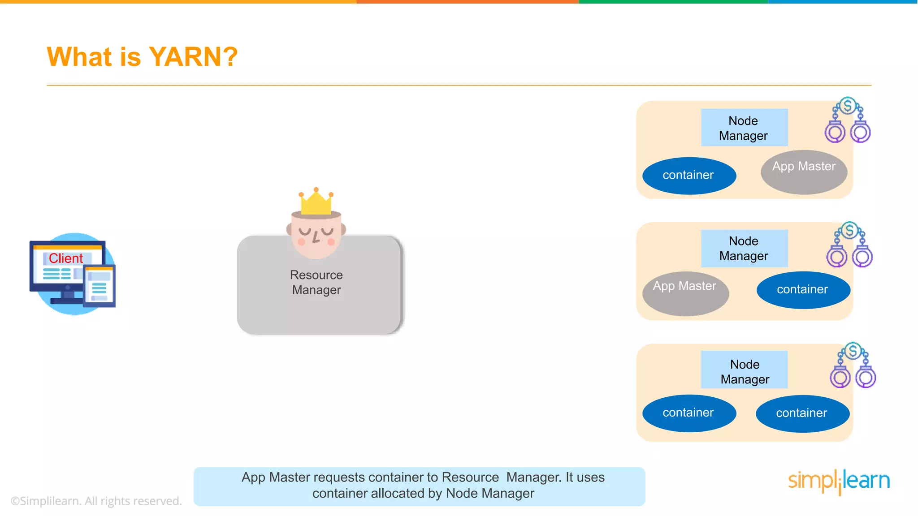The image size is (918, 516).
Task: Click the App Master oval in top node
Action: (804, 172)
